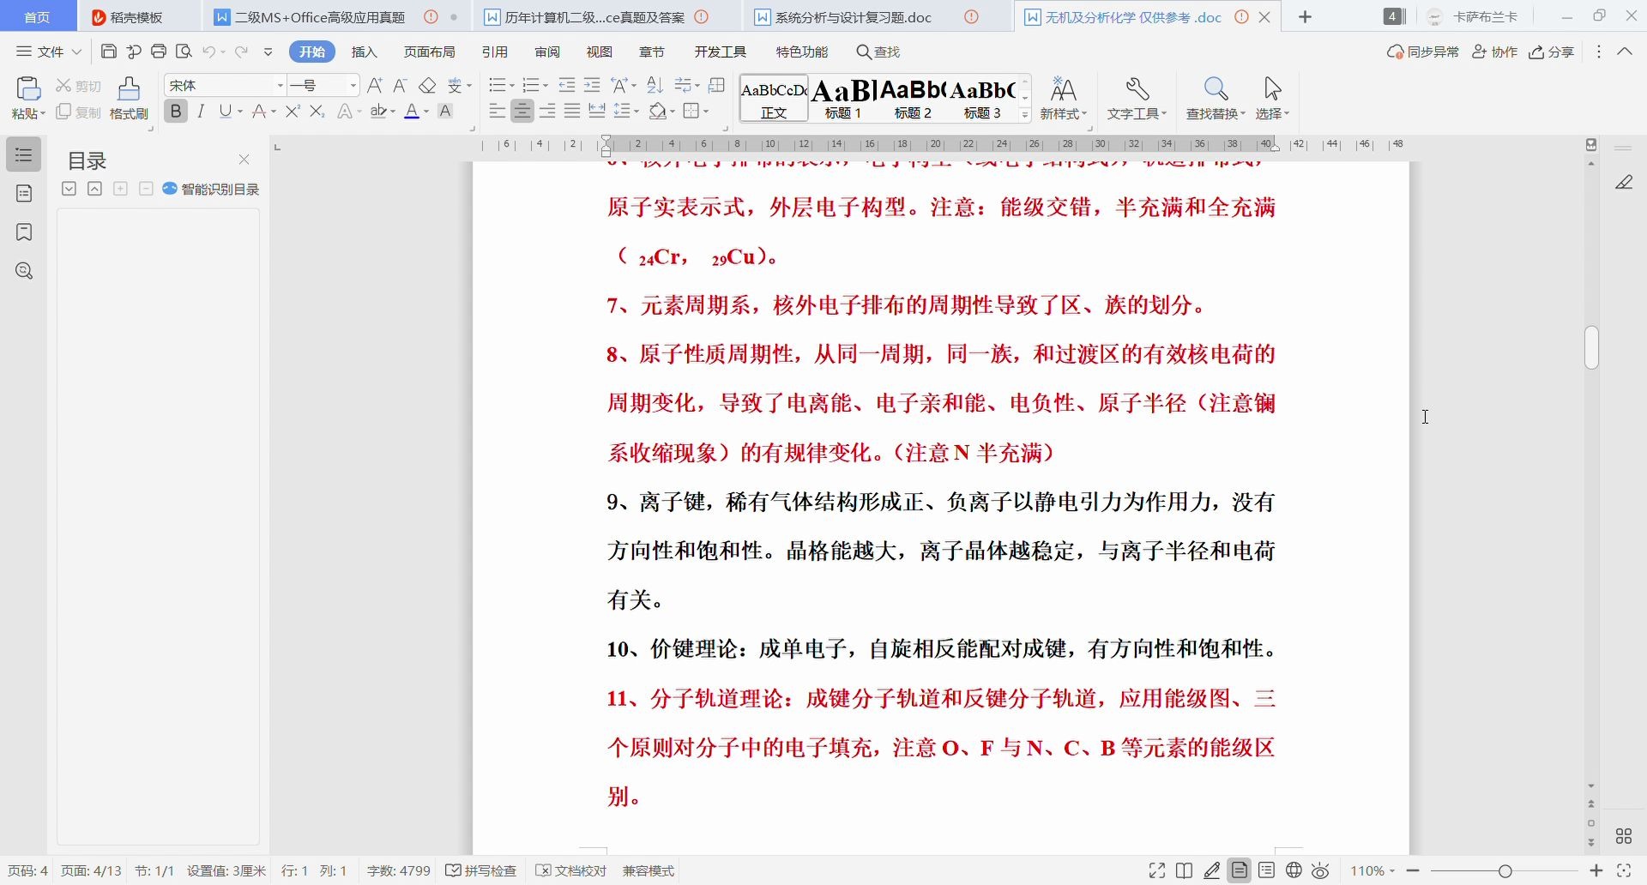The height and width of the screenshot is (885, 1647).
Task: Open the search sidebar icon
Action: [24, 271]
